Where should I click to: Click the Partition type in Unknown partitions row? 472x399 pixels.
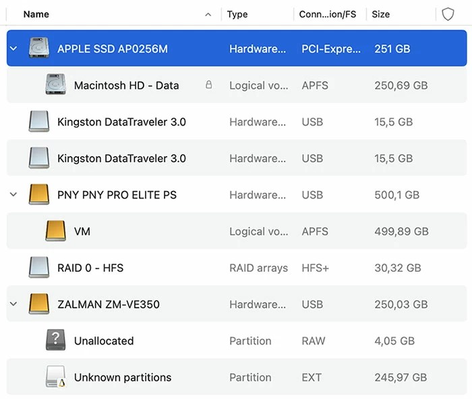click(250, 377)
